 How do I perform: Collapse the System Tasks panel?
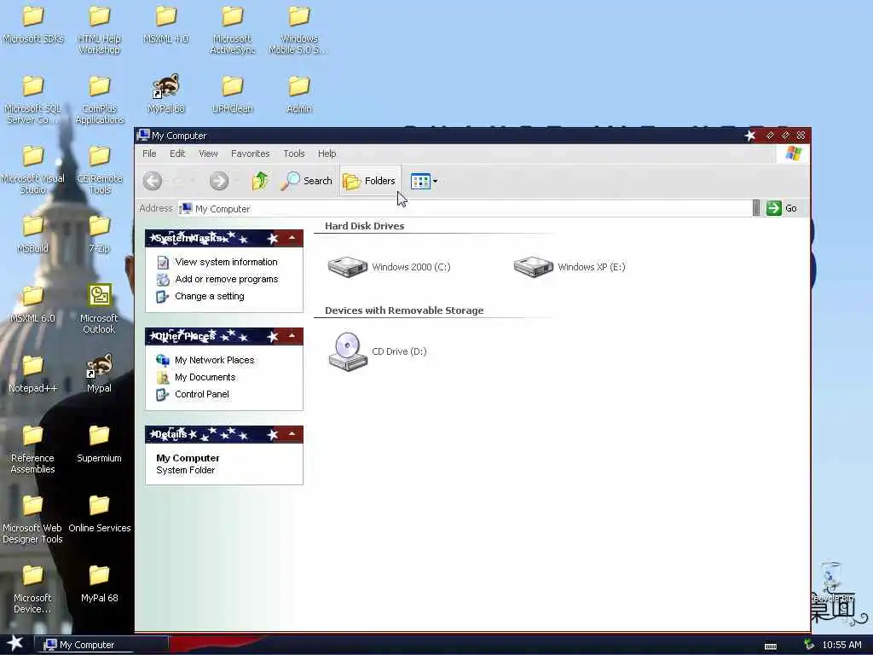point(292,238)
